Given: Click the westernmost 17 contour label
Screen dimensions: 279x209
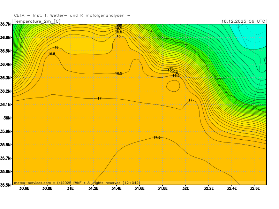Looking at the screenshot, I should (99, 99).
